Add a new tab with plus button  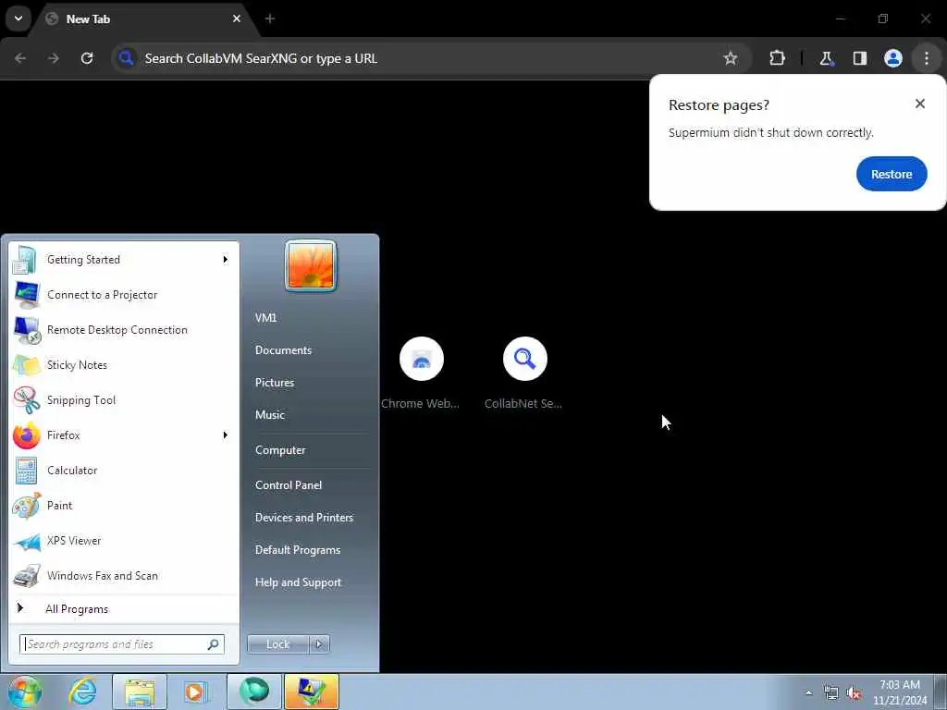tap(270, 18)
